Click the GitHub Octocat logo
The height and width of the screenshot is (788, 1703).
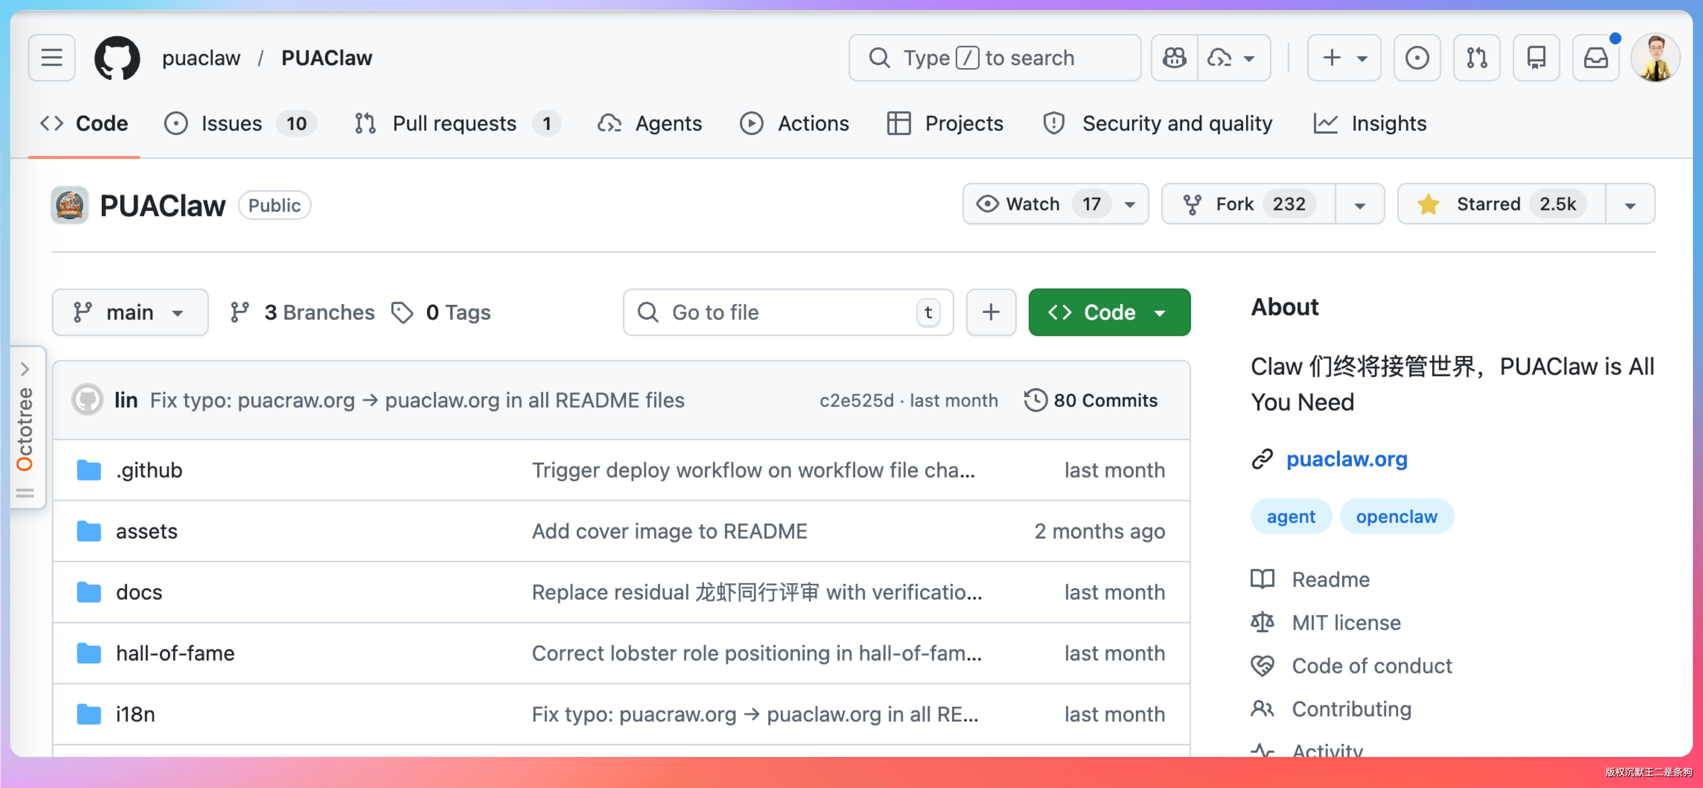(x=117, y=58)
